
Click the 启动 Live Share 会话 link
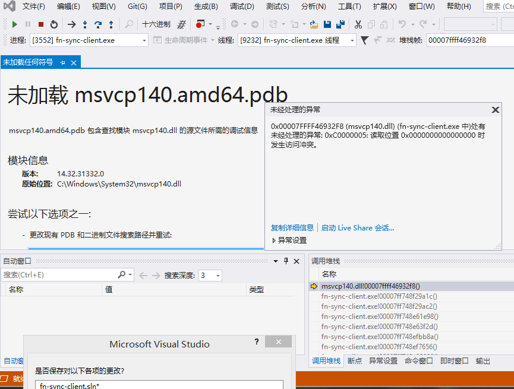tap(356, 227)
